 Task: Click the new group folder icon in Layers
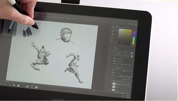pos(123,93)
